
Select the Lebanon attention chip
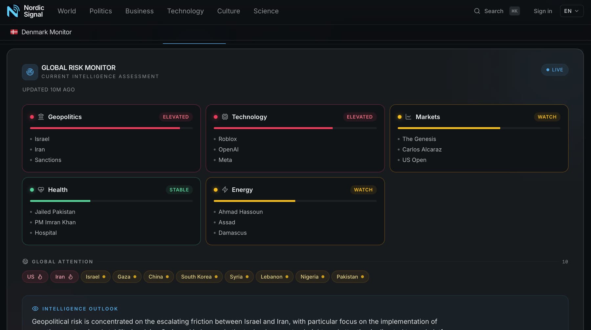click(x=274, y=277)
